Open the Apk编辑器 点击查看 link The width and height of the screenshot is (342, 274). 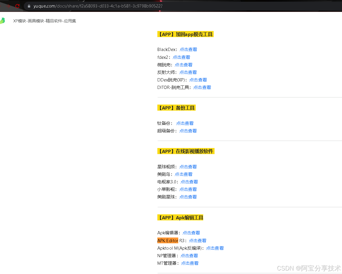(x=191, y=233)
